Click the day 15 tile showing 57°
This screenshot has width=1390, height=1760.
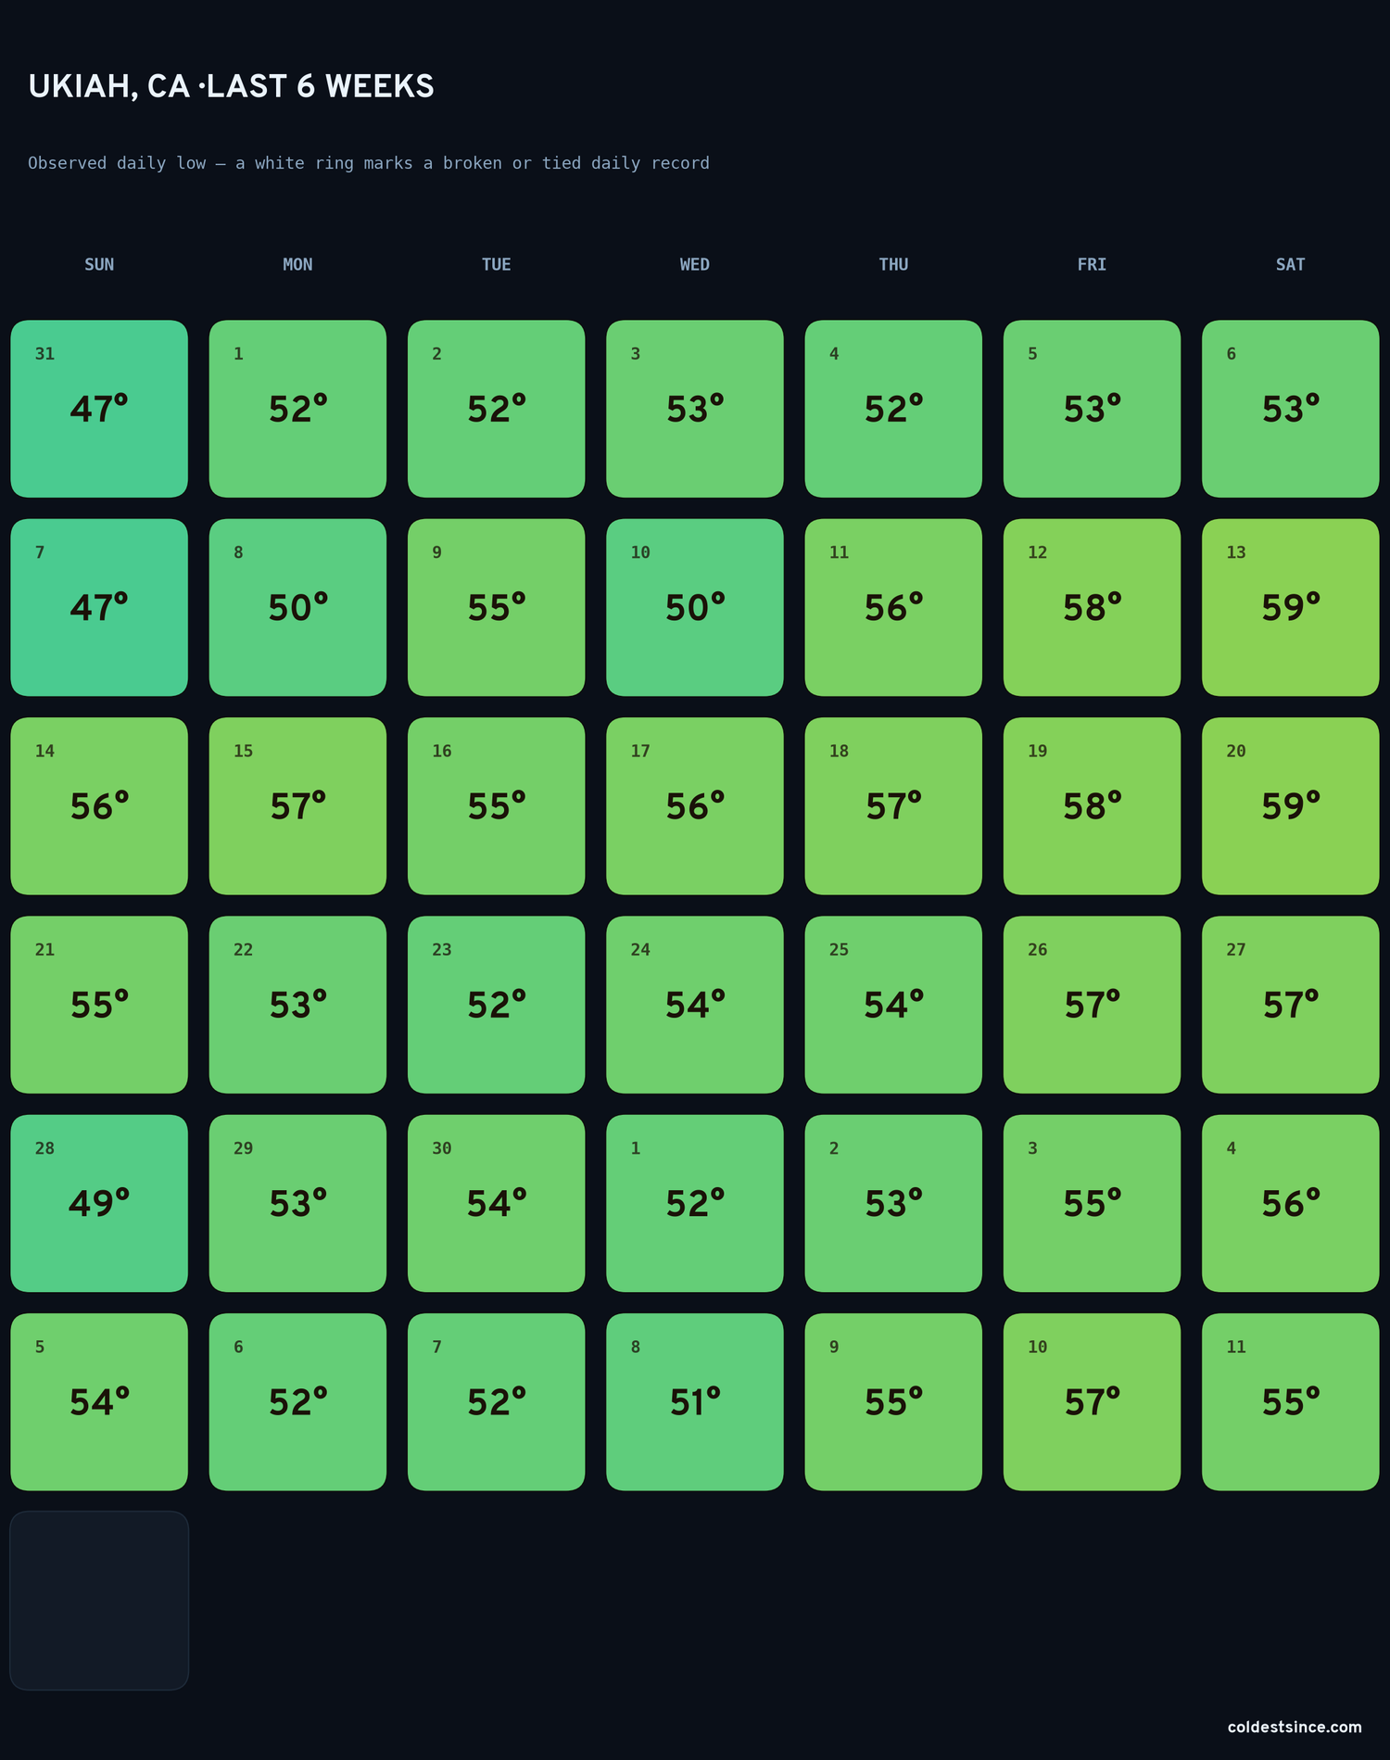(x=297, y=805)
